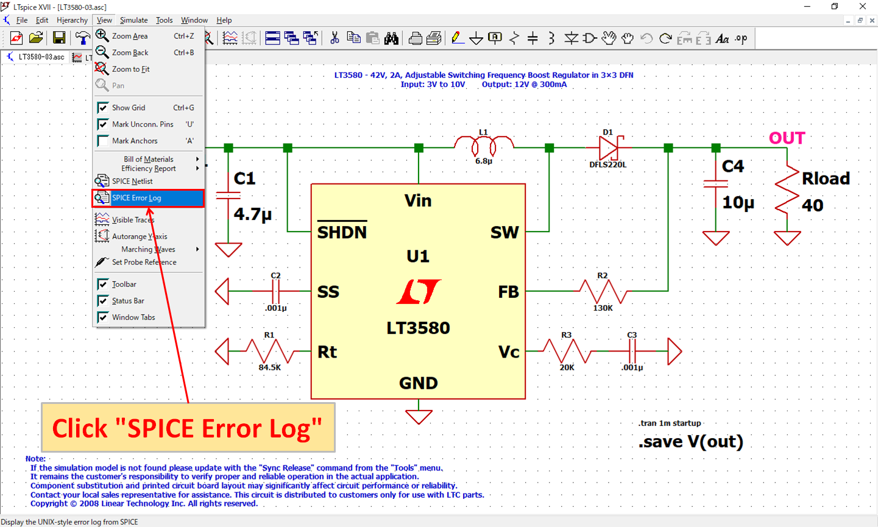
Task: Place a resistor component
Action: tap(514, 37)
